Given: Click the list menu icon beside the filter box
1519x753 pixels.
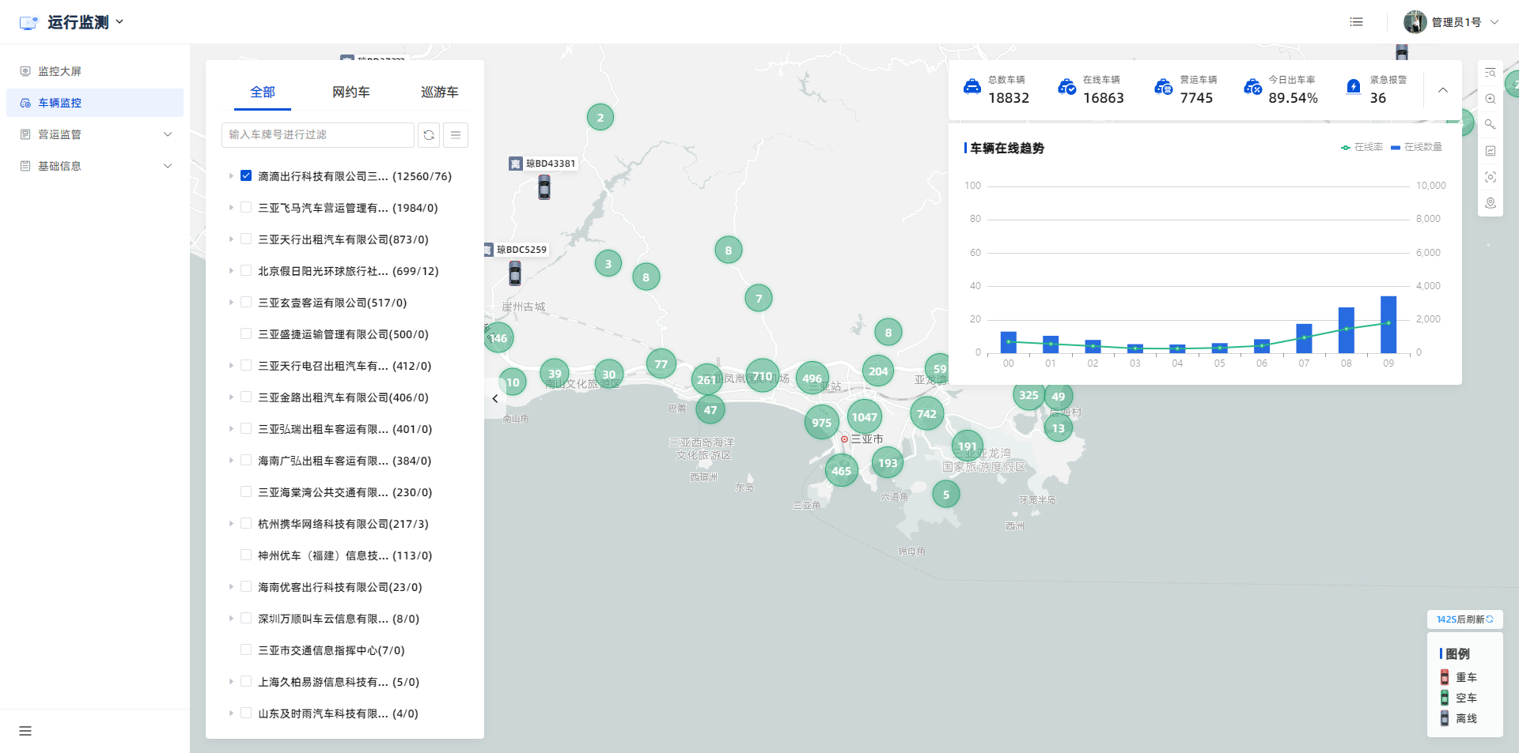Looking at the screenshot, I should pos(456,135).
